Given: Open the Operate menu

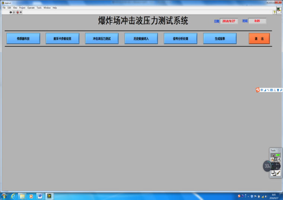Looking at the screenshot, I should point(31,7).
